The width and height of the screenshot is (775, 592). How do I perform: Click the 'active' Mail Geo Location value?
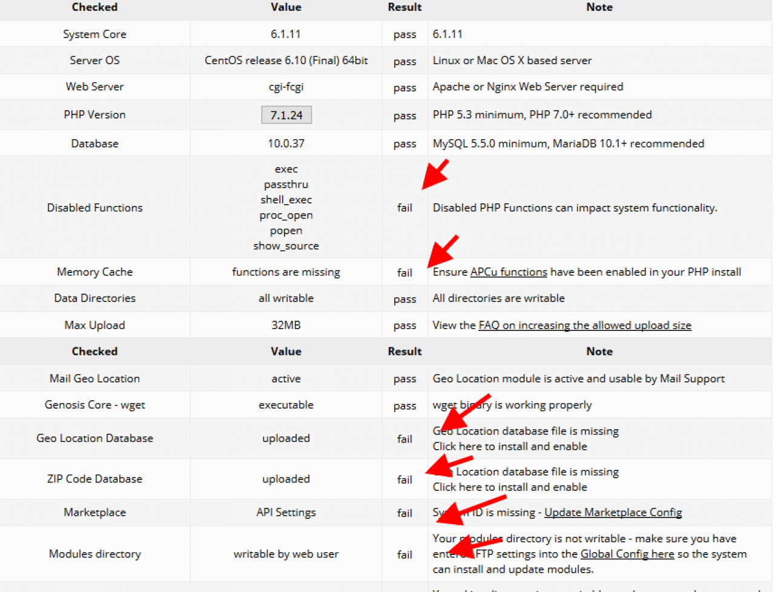coord(286,378)
